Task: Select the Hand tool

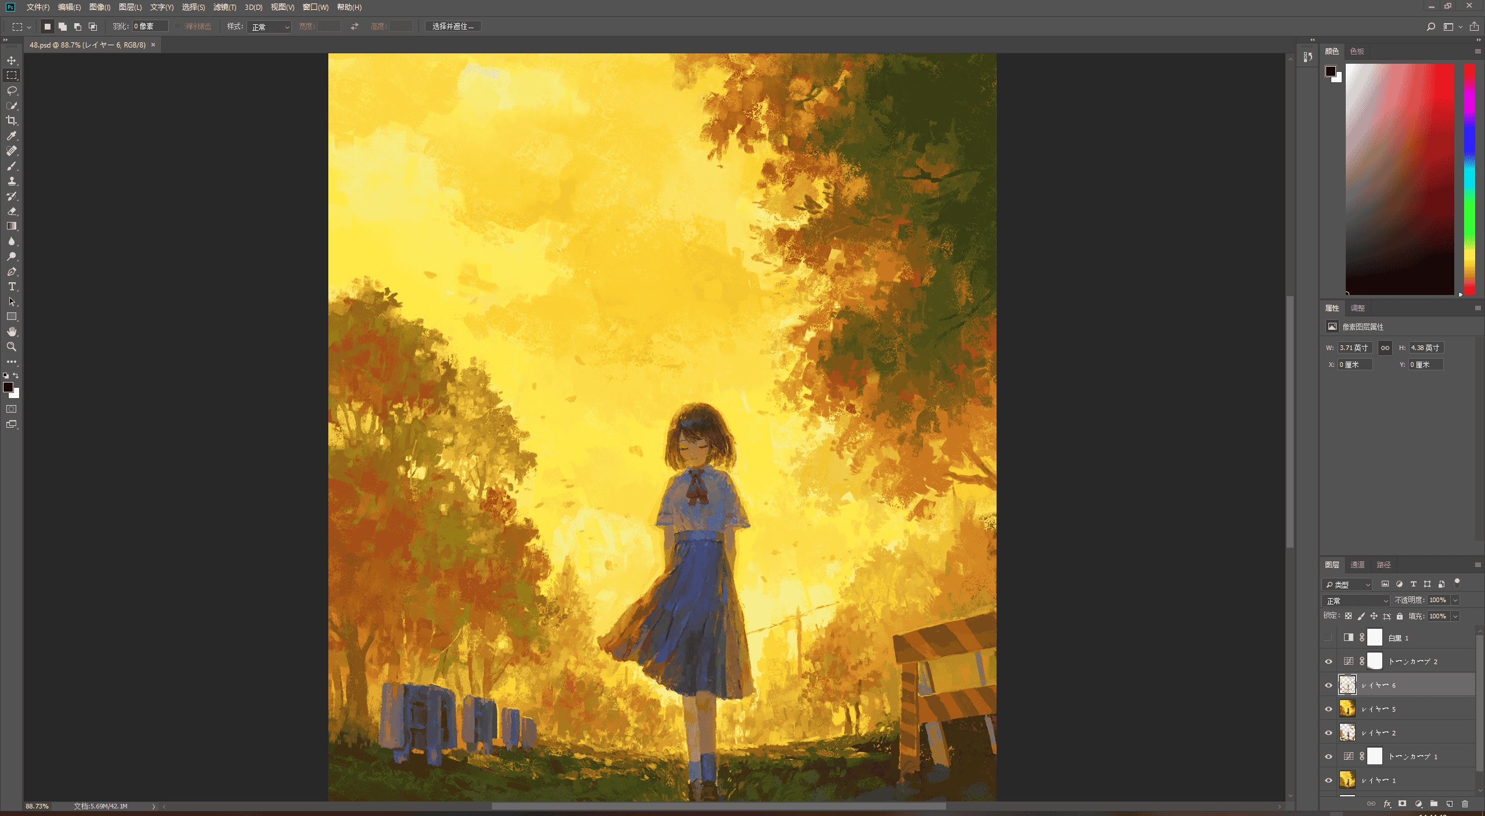Action: pyautogui.click(x=12, y=331)
